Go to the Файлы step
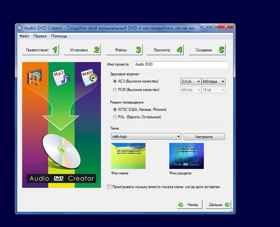 [x=124, y=50]
